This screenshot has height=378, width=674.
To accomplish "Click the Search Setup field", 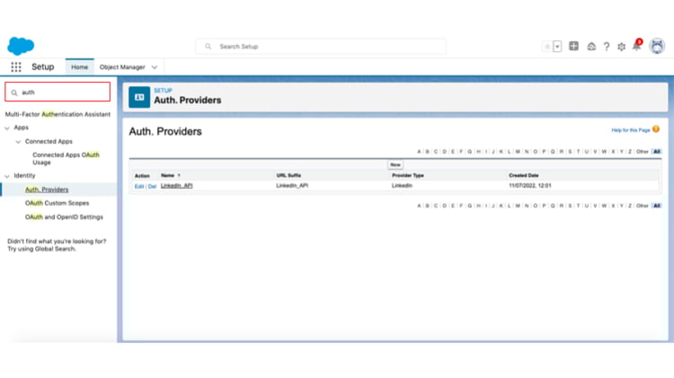I will click(x=321, y=47).
